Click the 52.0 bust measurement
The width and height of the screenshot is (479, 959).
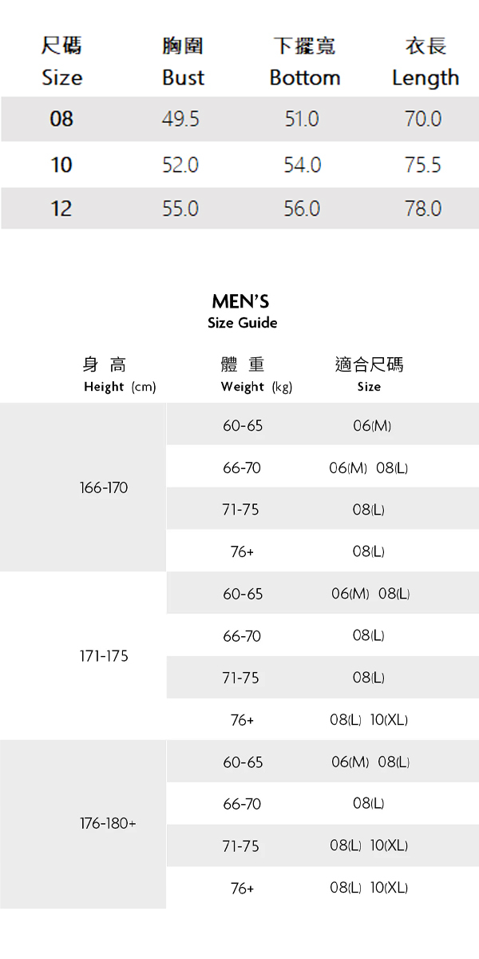point(180,165)
